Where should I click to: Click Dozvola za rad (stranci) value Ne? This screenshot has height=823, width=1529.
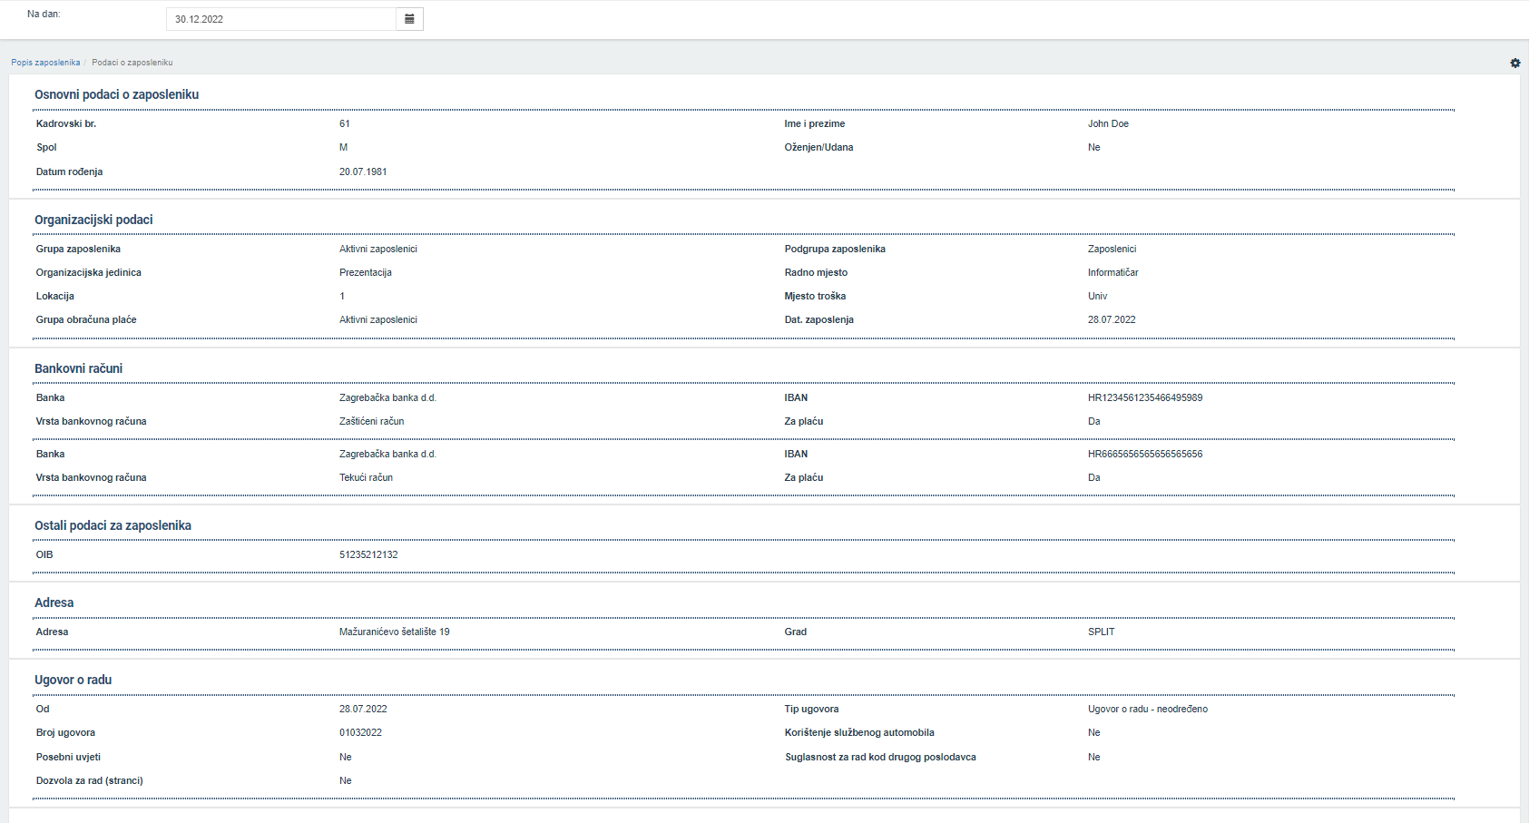coord(345,780)
